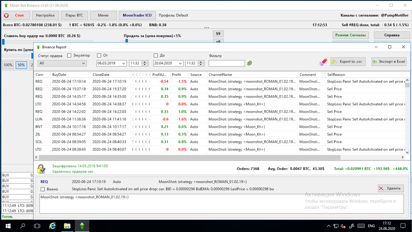Click the pen workspace tray icon

351,226
